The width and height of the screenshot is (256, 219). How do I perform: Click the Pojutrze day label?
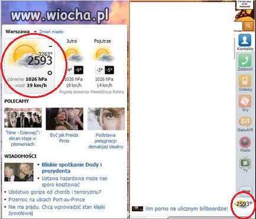[102, 41]
